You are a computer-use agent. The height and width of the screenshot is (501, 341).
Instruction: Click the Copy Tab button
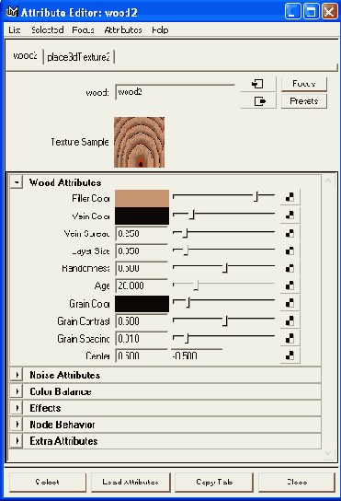(214, 482)
